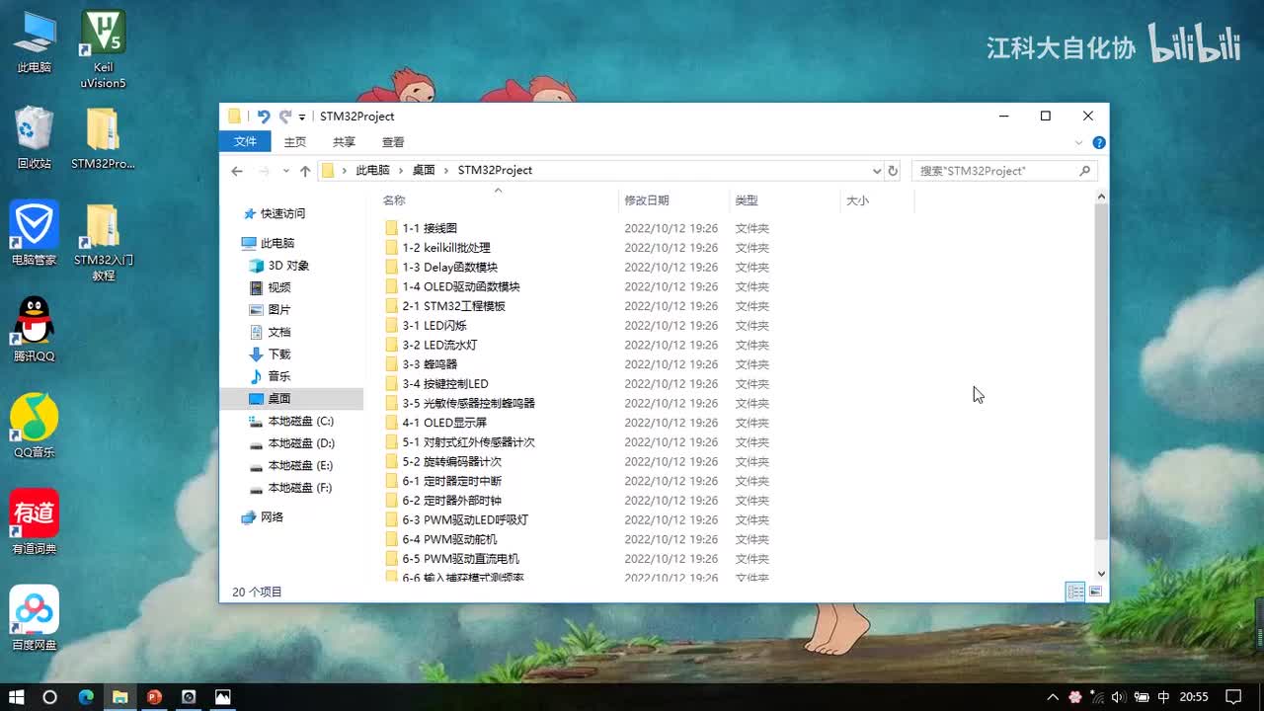Screen dimensions: 1264x711
Task: Select folder 3-2 LED流水灯
Action: click(x=439, y=345)
